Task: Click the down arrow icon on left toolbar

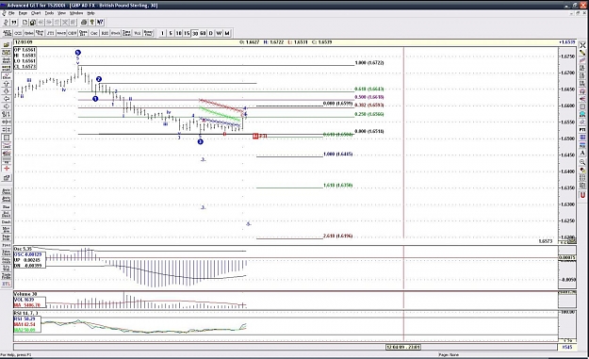Action: [x=7, y=91]
